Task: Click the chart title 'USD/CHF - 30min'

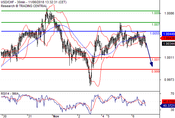Action: coord(13,2)
